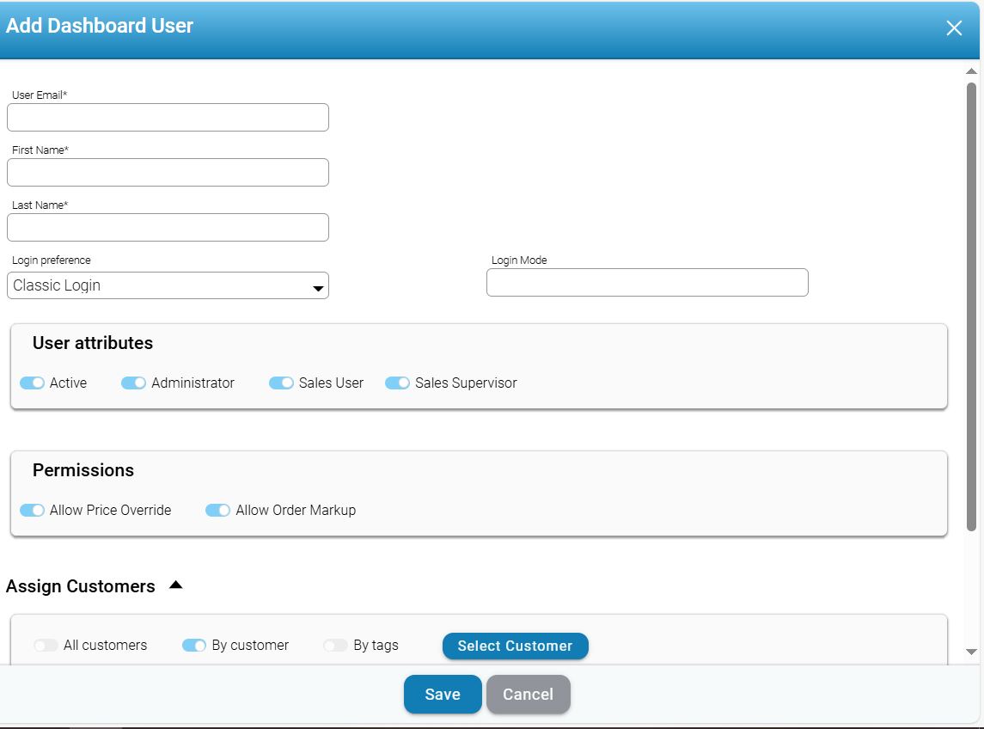Disable Allow Order Markup switch

[x=218, y=511]
